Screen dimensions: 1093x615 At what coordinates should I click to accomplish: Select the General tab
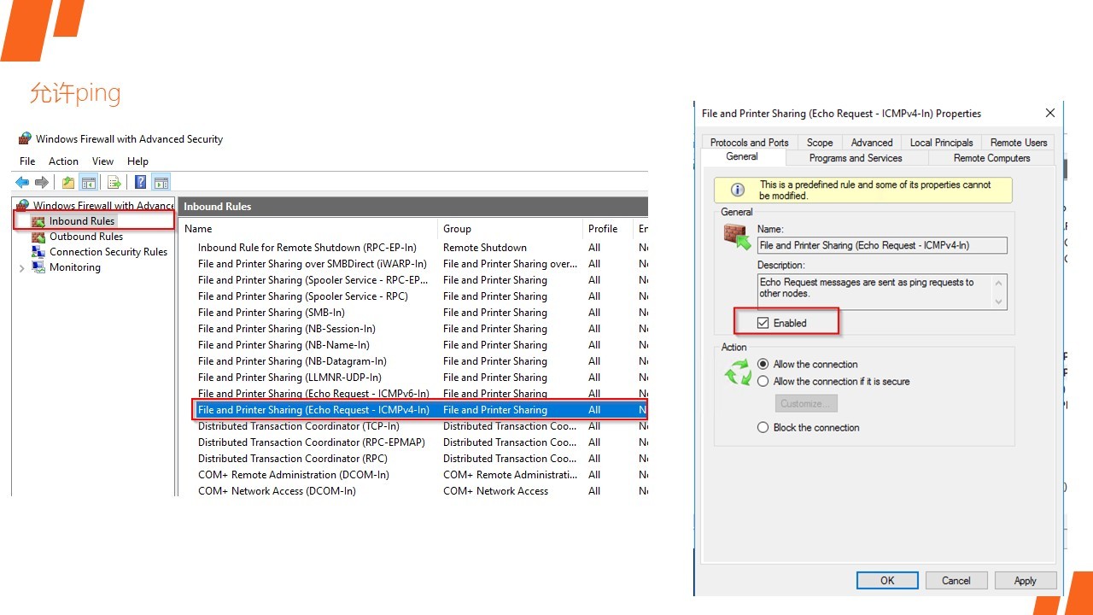[x=742, y=156]
